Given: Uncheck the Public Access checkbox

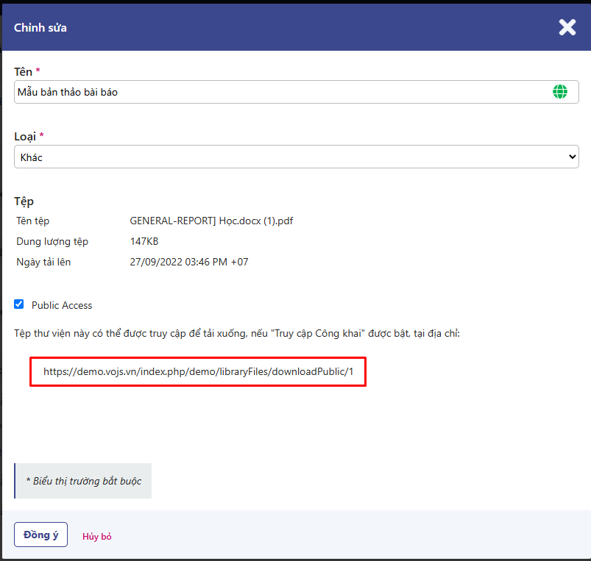Looking at the screenshot, I should pos(19,304).
